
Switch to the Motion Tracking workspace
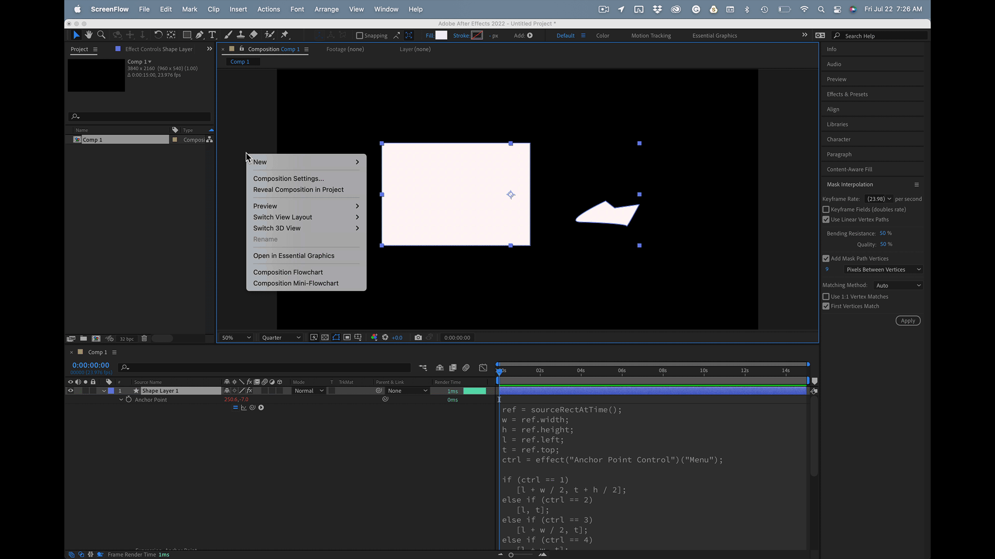point(651,36)
